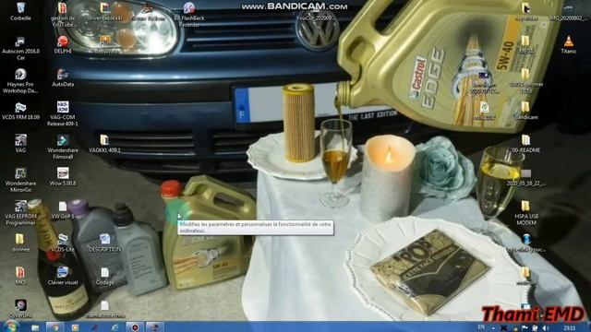
Task: Launch VAG-COM Release 409-1
Action: [x=63, y=113]
